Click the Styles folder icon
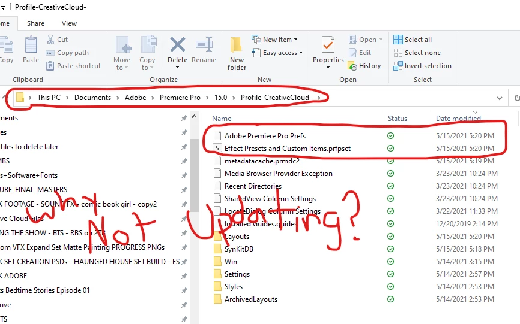 [217, 287]
